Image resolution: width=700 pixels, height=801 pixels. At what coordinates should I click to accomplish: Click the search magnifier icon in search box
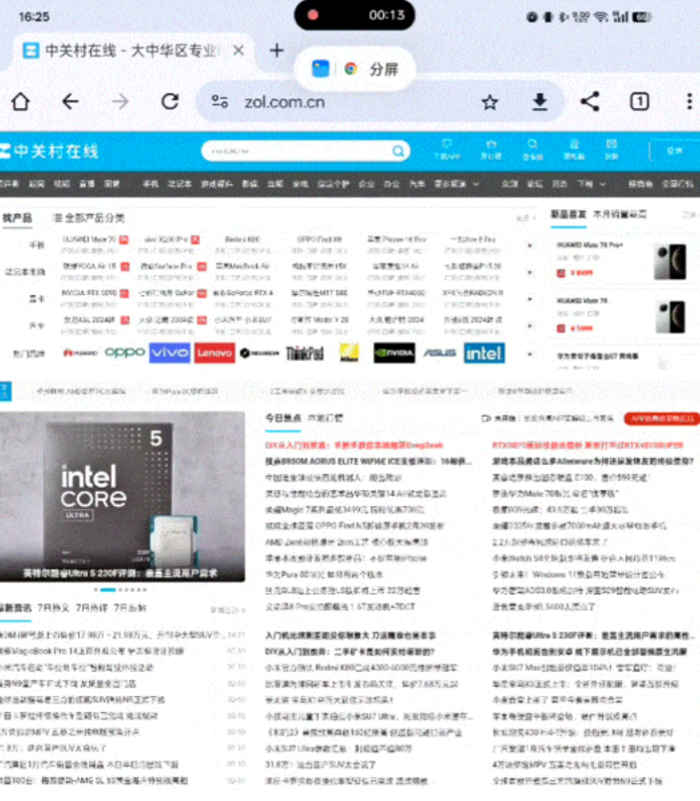(397, 151)
